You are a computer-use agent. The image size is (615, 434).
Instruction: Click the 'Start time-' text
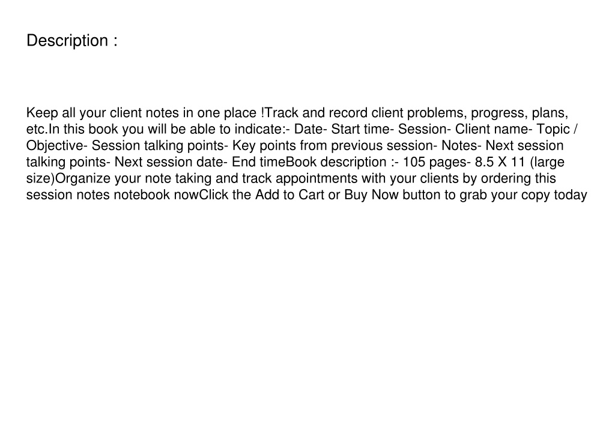point(362,129)
